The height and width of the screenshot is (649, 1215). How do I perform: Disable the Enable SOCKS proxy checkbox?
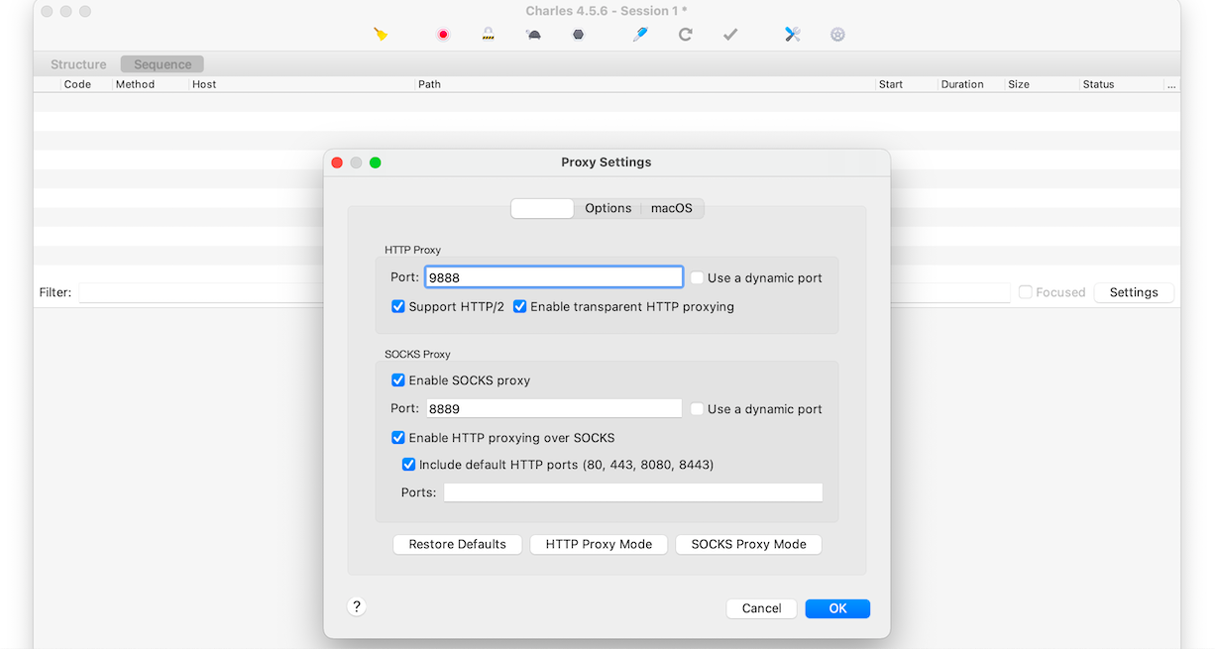(398, 380)
